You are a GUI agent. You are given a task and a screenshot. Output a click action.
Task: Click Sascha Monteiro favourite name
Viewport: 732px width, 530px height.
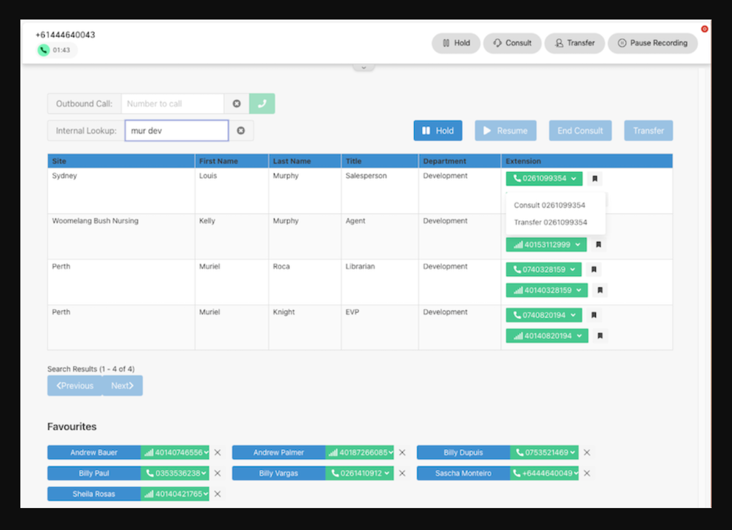point(463,473)
